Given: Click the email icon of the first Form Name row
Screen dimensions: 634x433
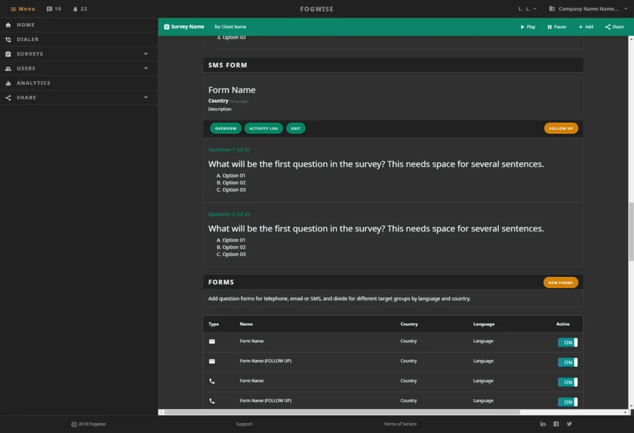Looking at the screenshot, I should click(x=212, y=341).
